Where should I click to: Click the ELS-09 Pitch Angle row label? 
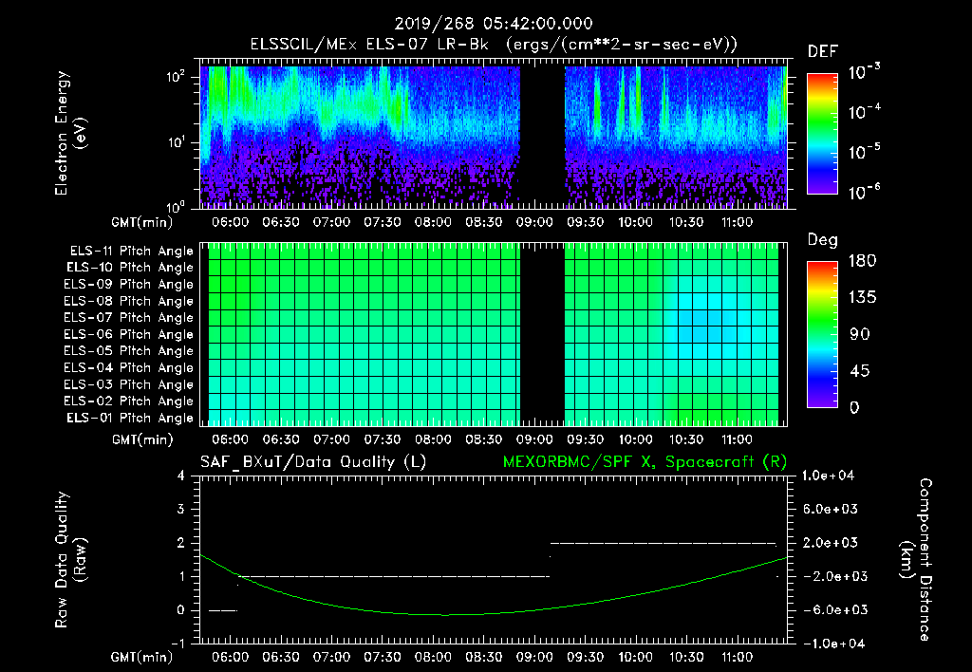click(x=128, y=285)
